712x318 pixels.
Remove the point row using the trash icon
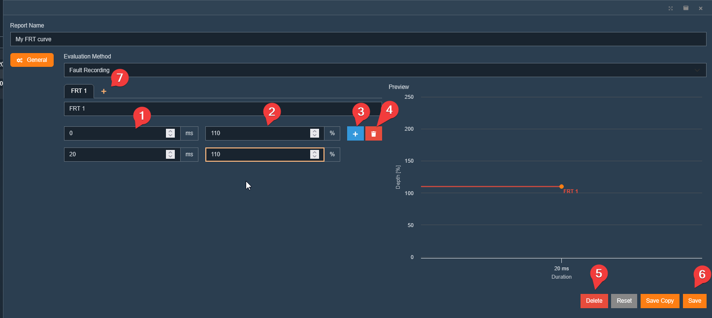[x=373, y=133]
